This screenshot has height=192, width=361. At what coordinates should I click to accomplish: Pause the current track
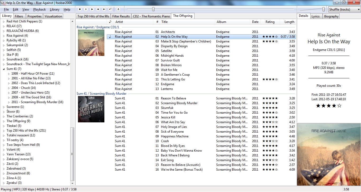coord(86,9)
